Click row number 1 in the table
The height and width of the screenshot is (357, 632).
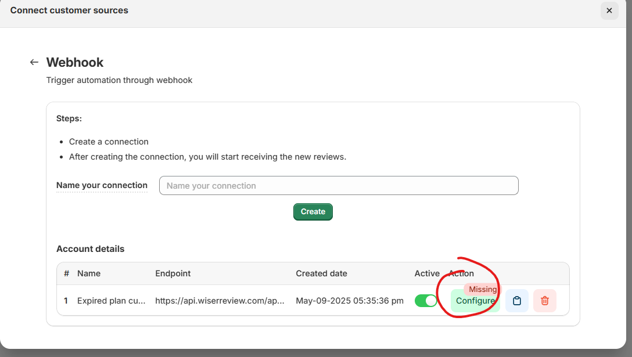66,301
